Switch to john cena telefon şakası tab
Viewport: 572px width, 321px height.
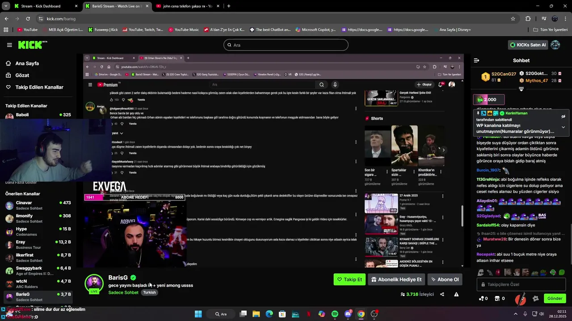point(188,6)
